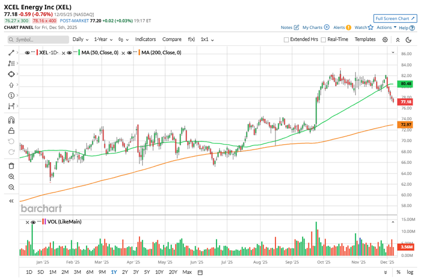This screenshot has width=423, height=280.
Task: Collapse the main chart legend
Action: point(393,52)
